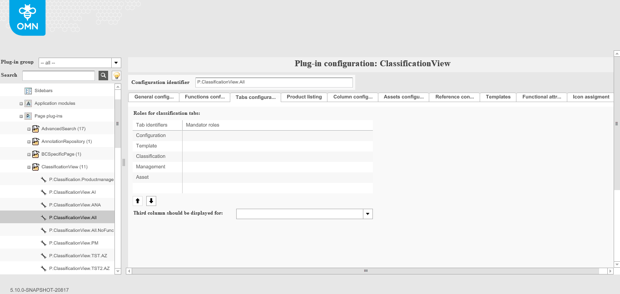Open the Icon assigment tab
Screen dimensions: 620x294
coord(590,97)
